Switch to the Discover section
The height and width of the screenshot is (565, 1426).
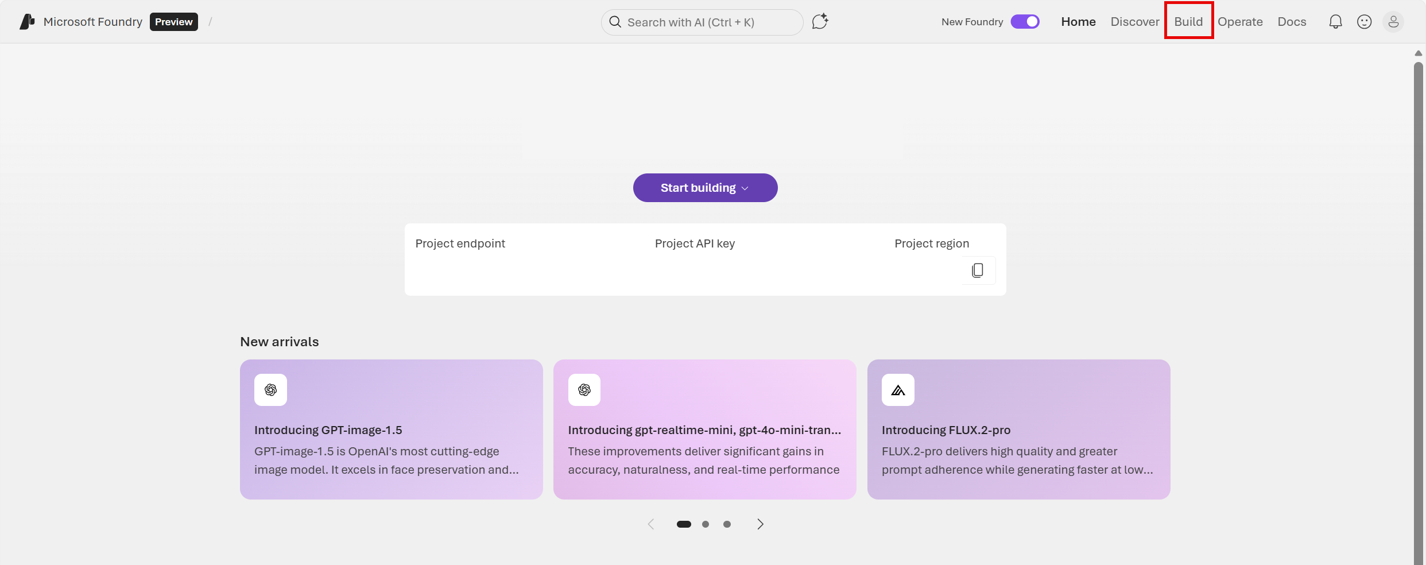(1134, 21)
